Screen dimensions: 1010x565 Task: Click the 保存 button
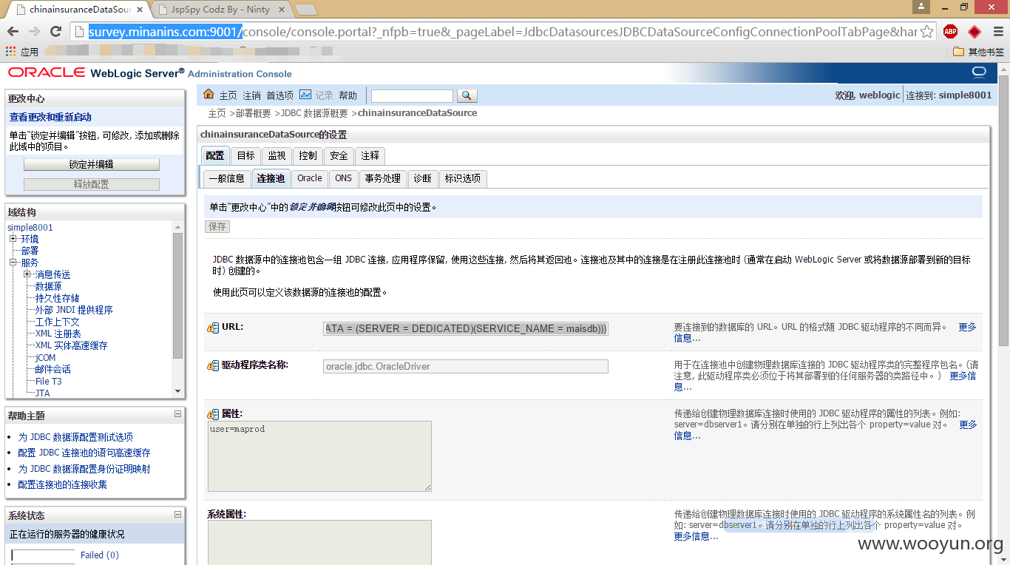pos(217,226)
